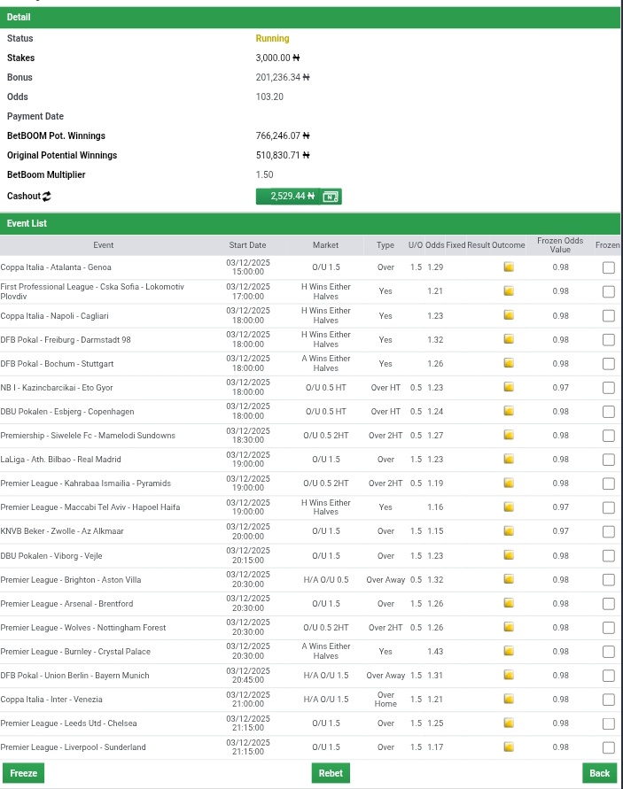
Task: Click pending outcome icon for Kahrabaa Ismailia - Pyramids
Action: [509, 483]
